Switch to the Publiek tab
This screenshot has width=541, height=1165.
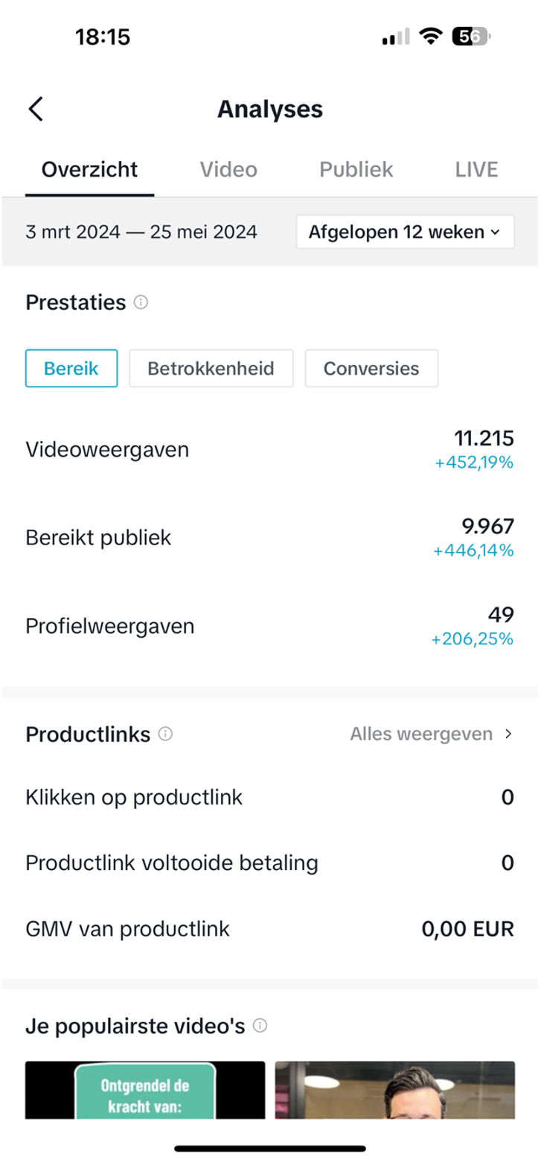click(356, 170)
